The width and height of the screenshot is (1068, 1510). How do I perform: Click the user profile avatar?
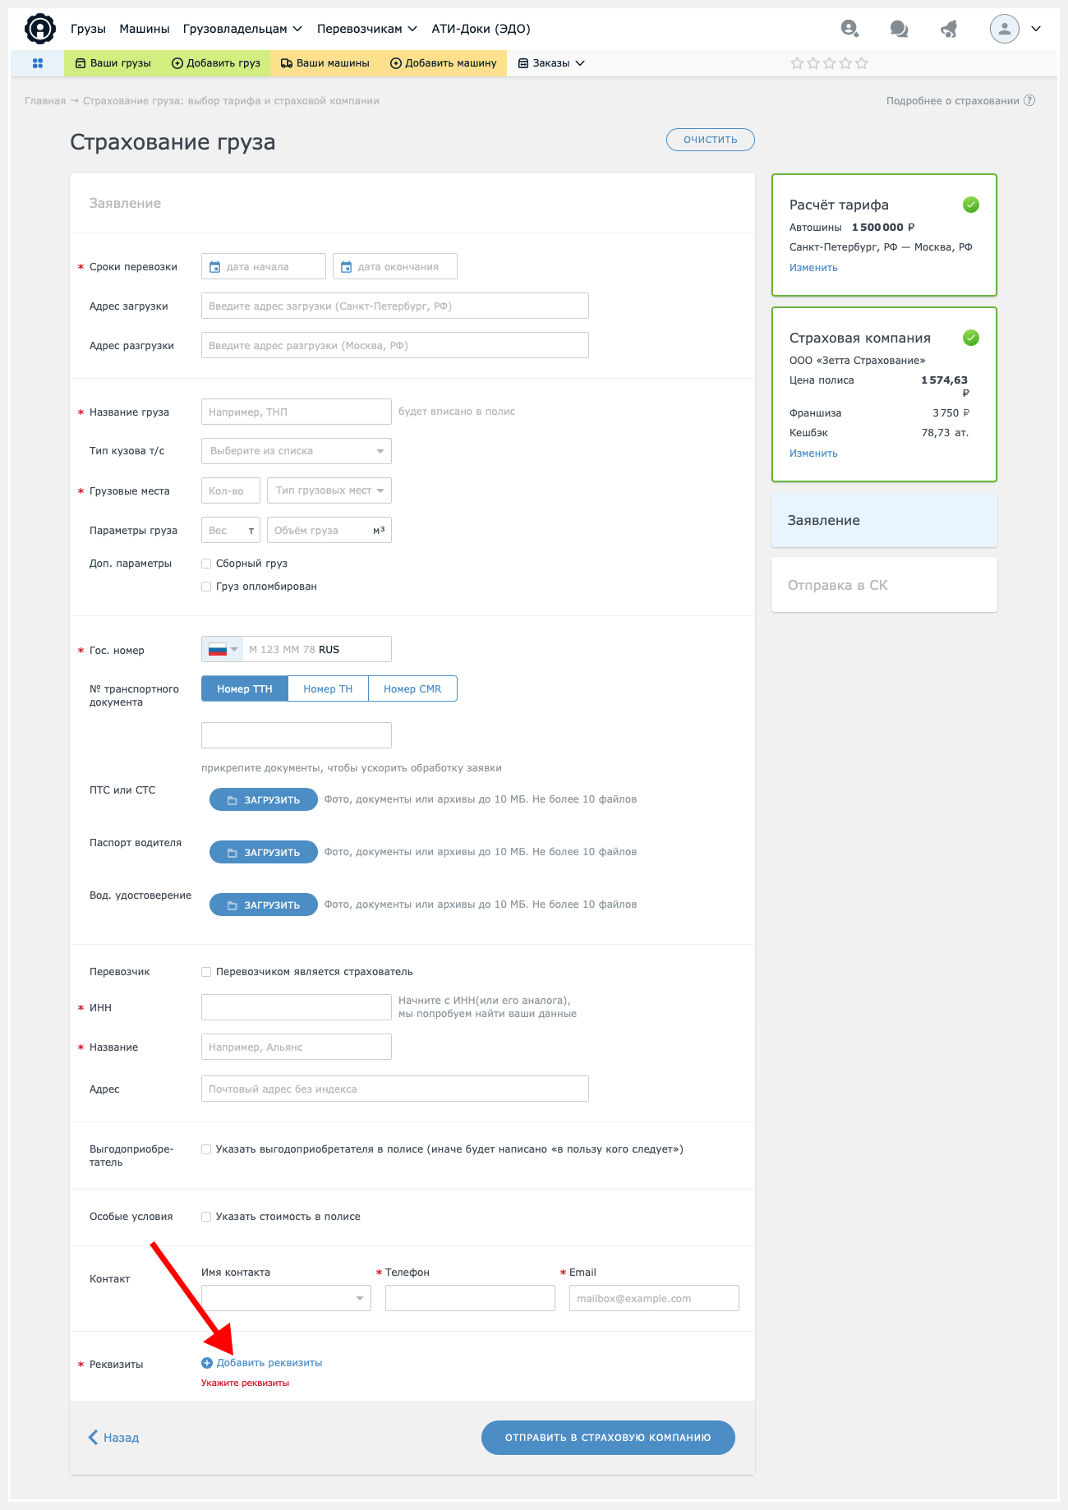point(1004,29)
